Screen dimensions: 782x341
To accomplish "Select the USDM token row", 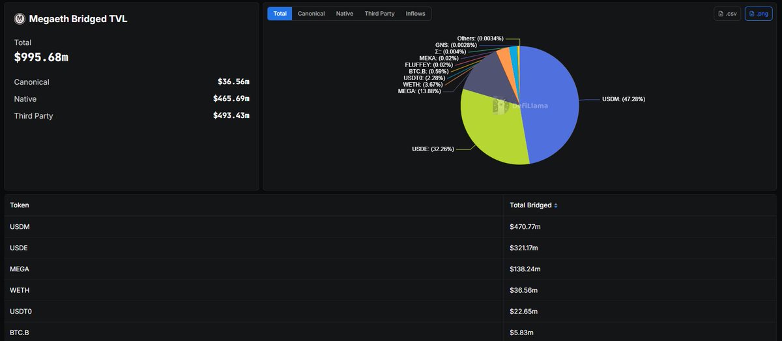I will tap(391, 227).
